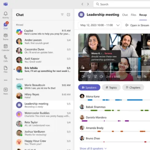
Task: Click Daniela Mandera purple speaker timeline
Action: 115,121
